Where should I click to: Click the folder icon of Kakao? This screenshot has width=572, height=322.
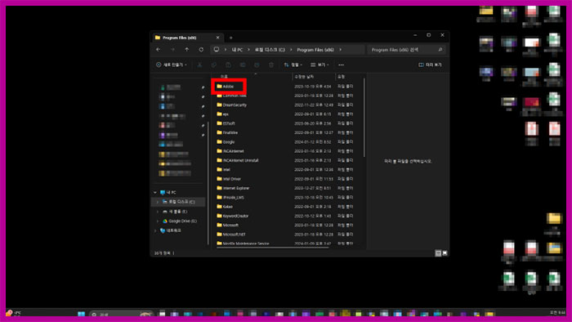pyautogui.click(x=219, y=207)
